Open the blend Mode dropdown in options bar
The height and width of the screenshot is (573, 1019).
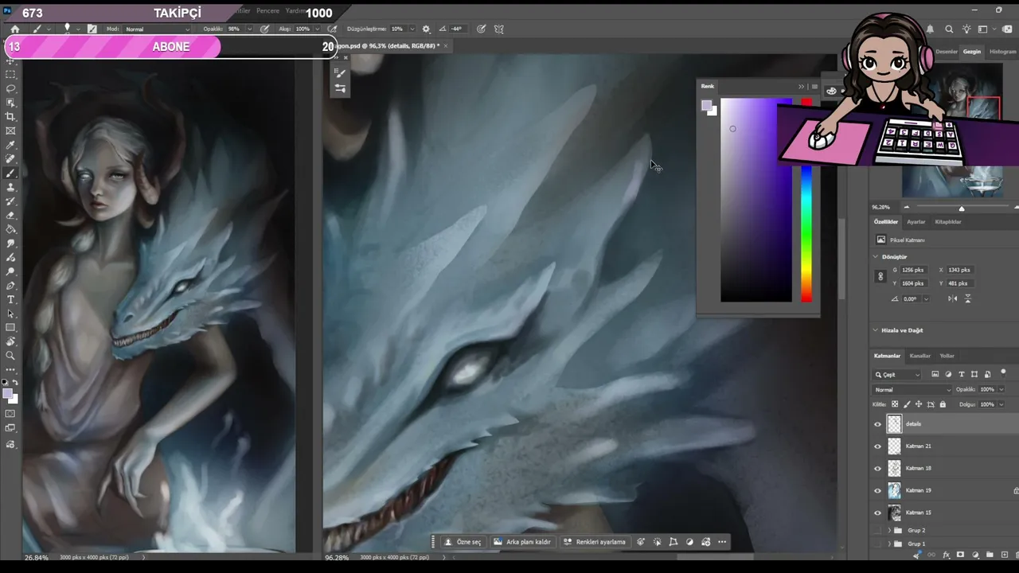coord(158,29)
